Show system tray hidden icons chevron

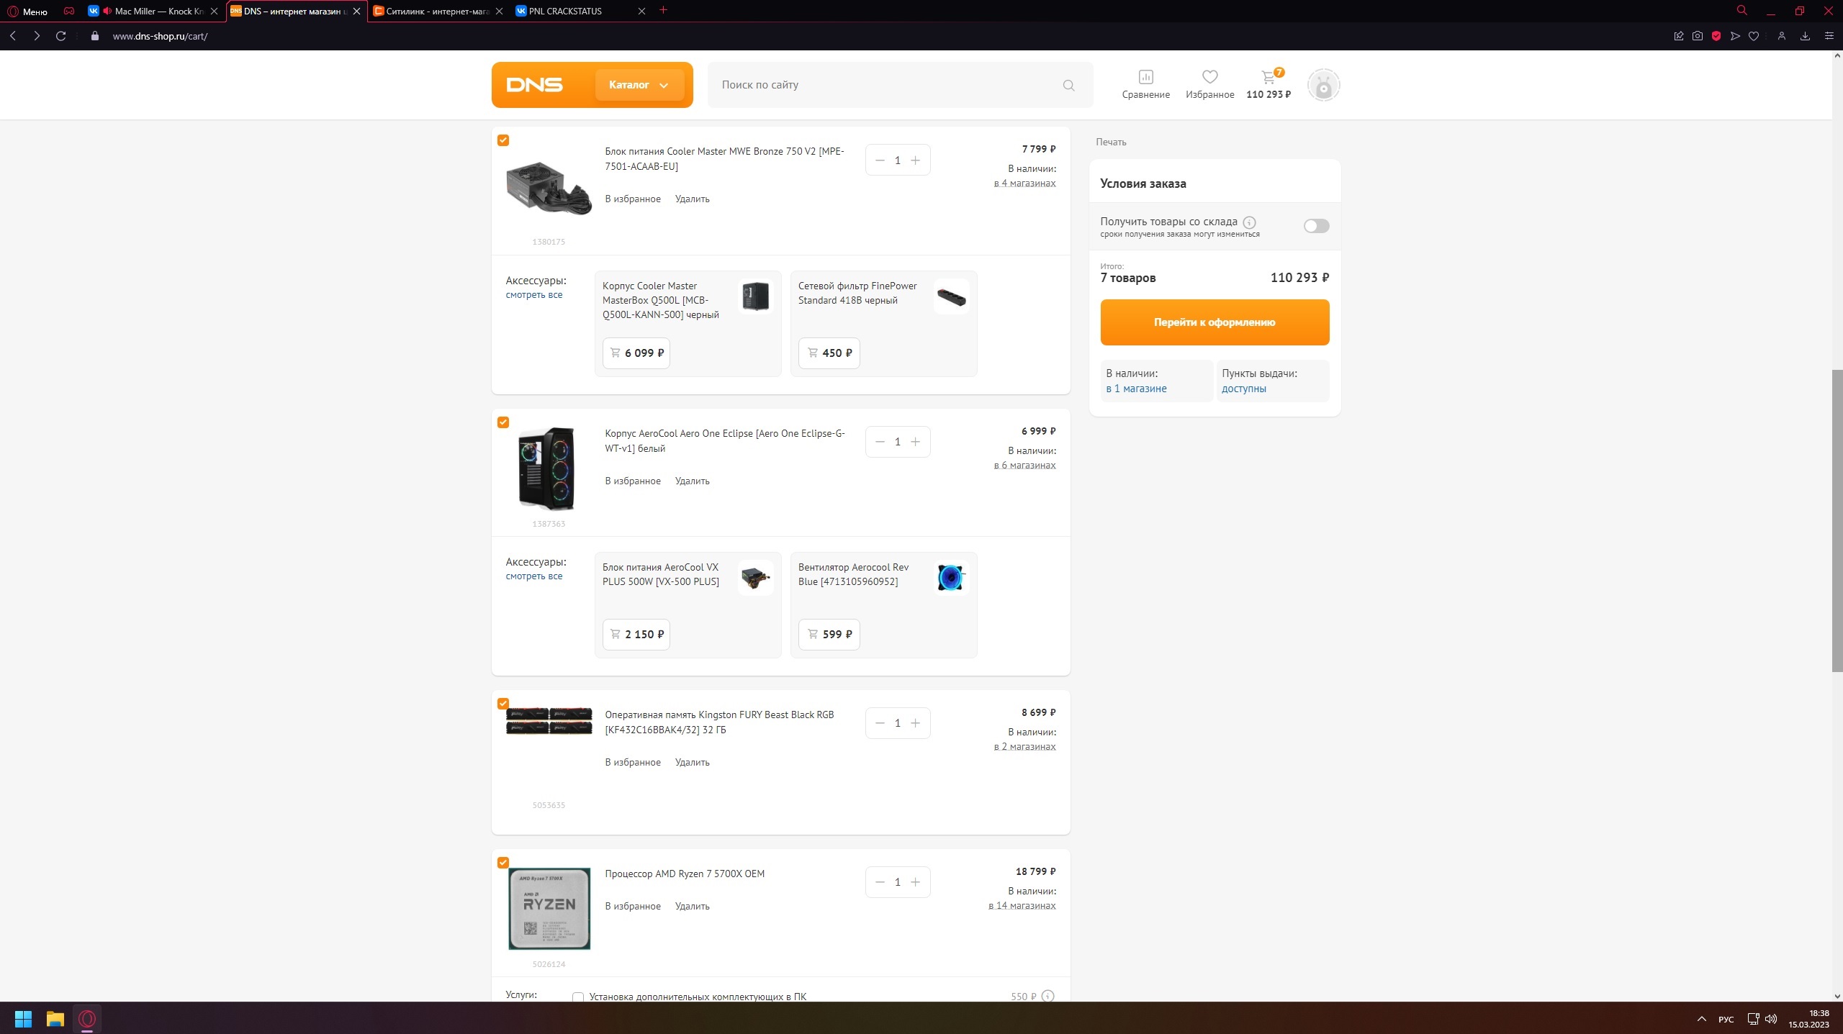tap(1702, 1020)
